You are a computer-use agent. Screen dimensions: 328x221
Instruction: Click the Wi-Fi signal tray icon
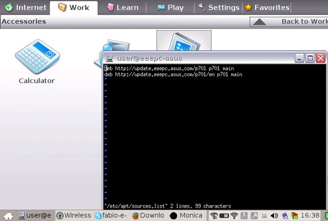tap(234, 215)
